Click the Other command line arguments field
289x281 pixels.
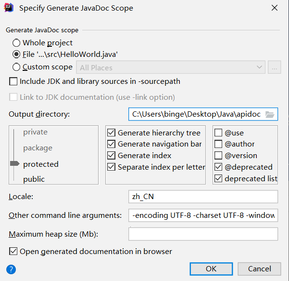tap(203, 215)
